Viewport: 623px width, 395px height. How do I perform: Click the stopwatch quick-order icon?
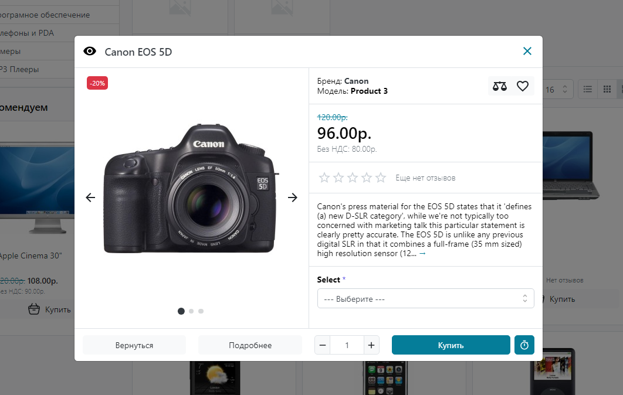click(x=524, y=345)
